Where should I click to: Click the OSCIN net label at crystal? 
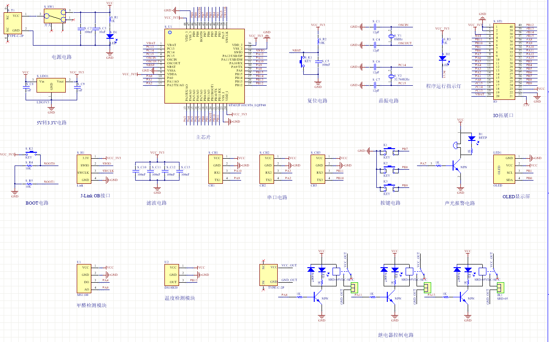[x=403, y=25]
